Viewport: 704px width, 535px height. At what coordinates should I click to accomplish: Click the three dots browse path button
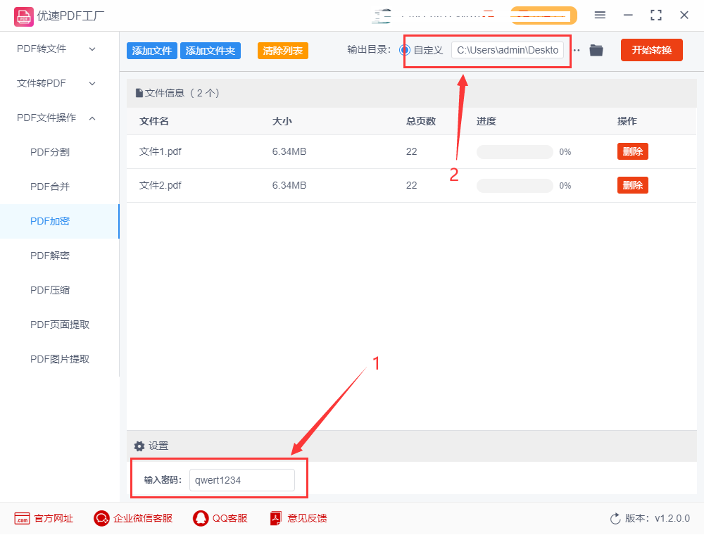[x=577, y=50]
